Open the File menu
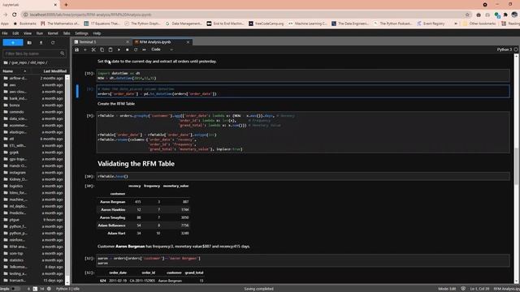This screenshot has width=520, height=292. [x=5, y=33]
